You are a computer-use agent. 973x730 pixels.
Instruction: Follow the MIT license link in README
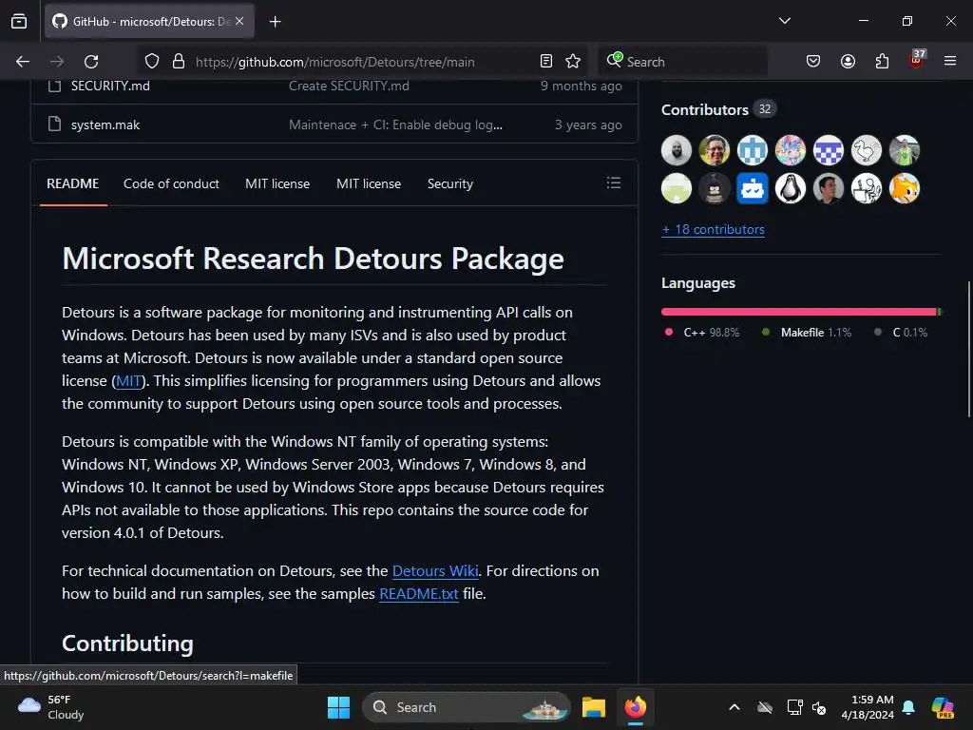128,381
